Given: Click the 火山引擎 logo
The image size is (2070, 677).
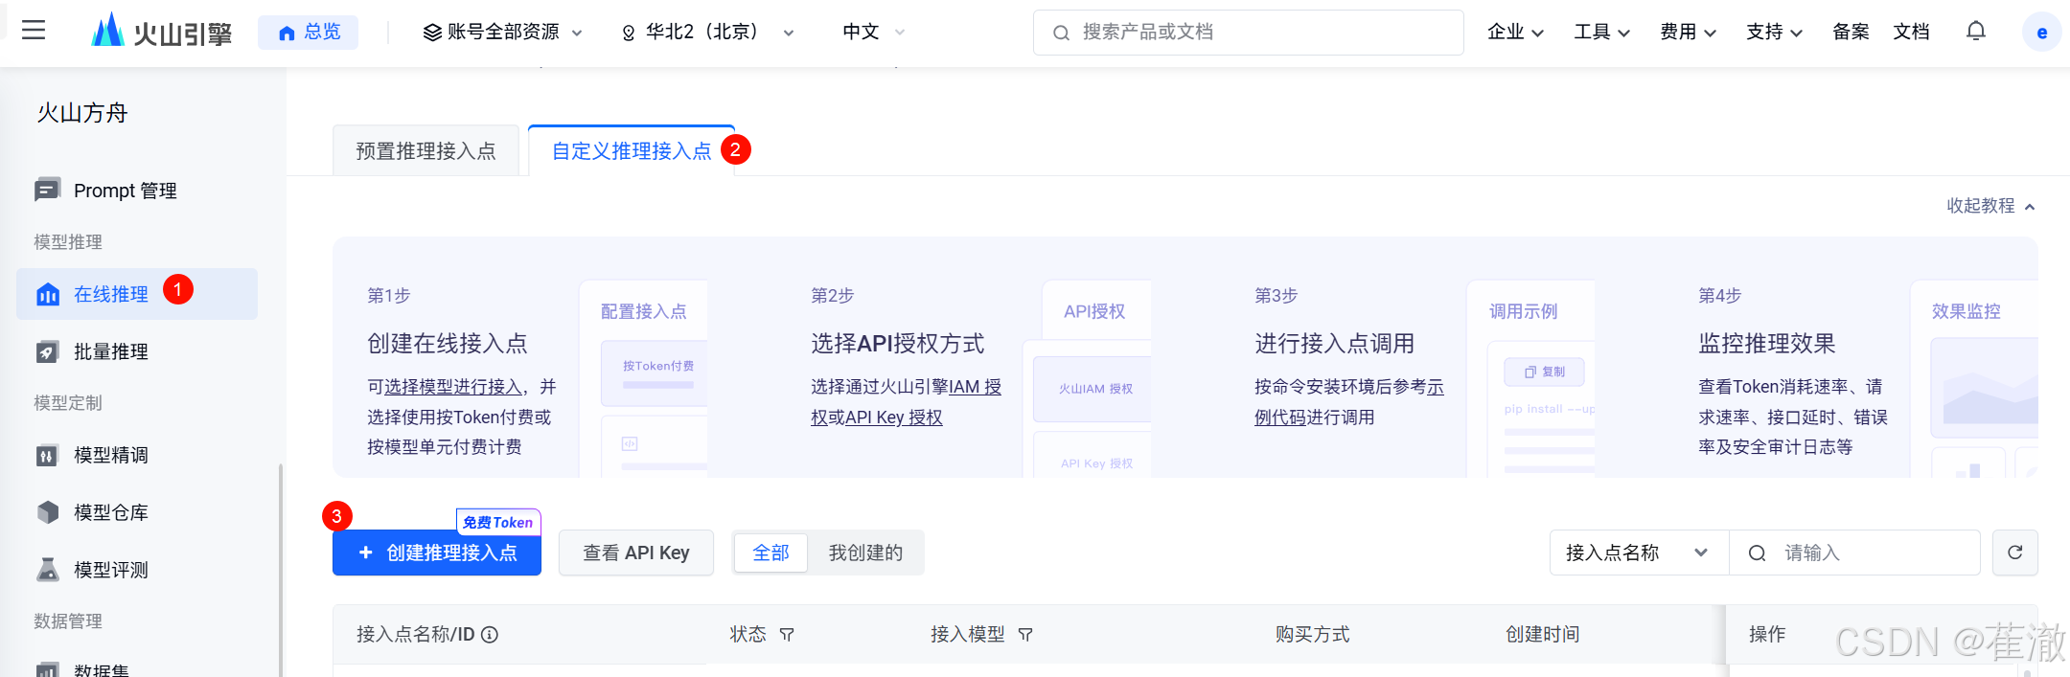Looking at the screenshot, I should pos(161,32).
